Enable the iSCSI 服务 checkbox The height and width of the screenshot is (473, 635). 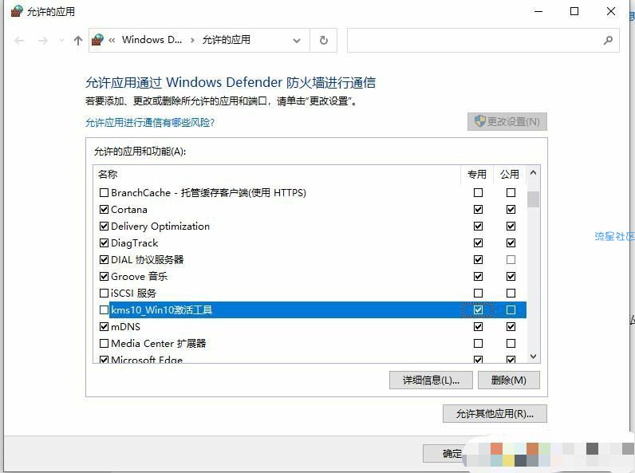pos(104,293)
